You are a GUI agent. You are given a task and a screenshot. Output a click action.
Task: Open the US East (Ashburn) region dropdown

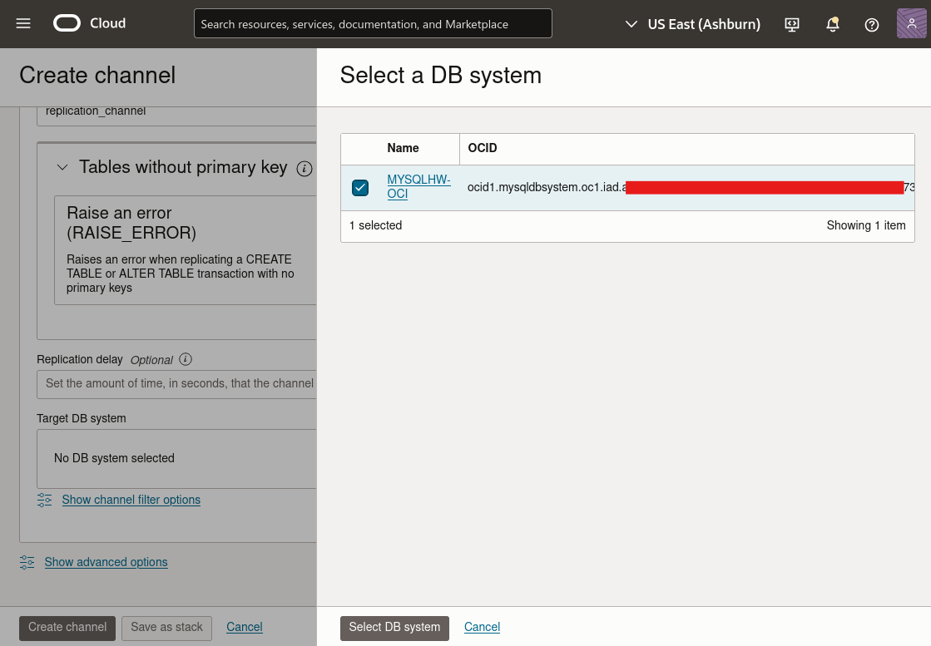(x=691, y=24)
